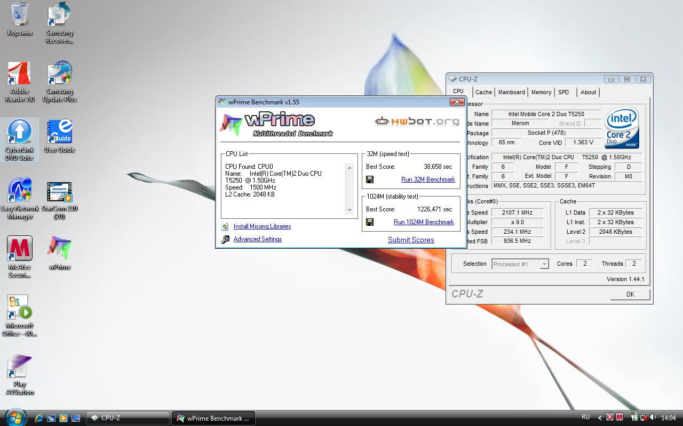683x426 pixels.
Task: Click Submit Scores link
Action: pos(411,240)
